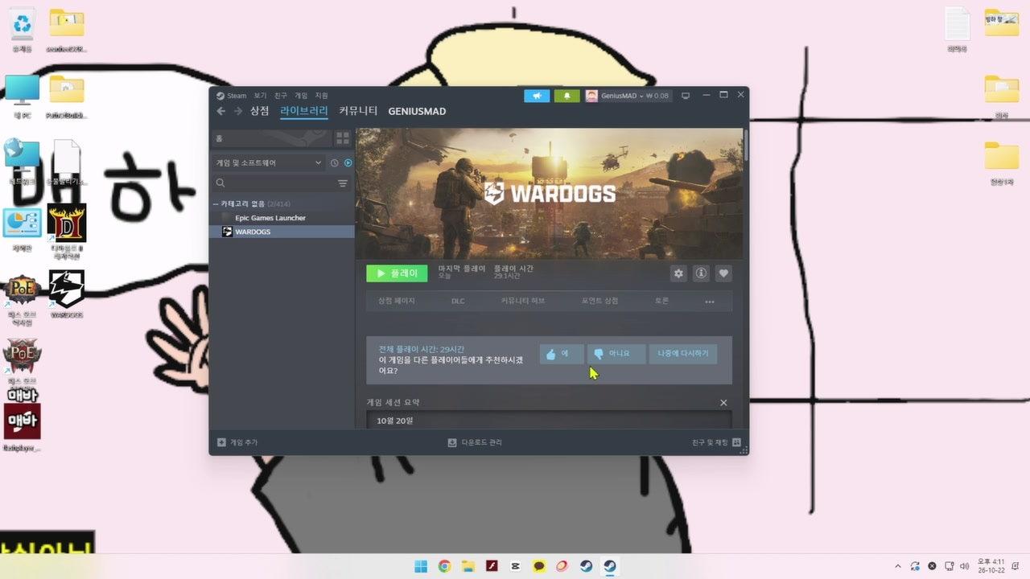Switch library to grid view icon
The width and height of the screenshot is (1030, 579).
click(343, 138)
